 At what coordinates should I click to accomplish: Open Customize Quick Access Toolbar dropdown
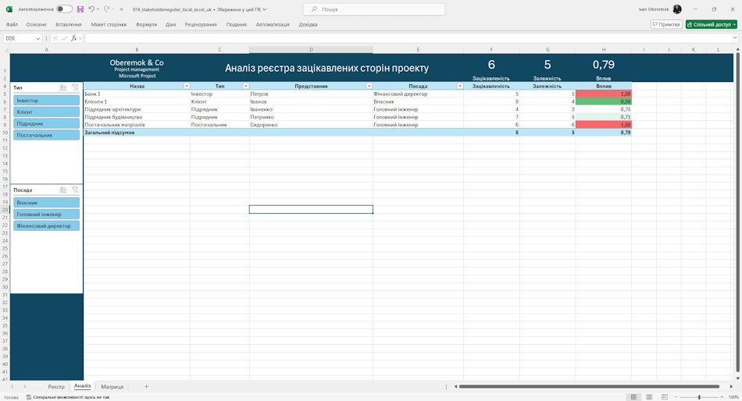coord(122,9)
